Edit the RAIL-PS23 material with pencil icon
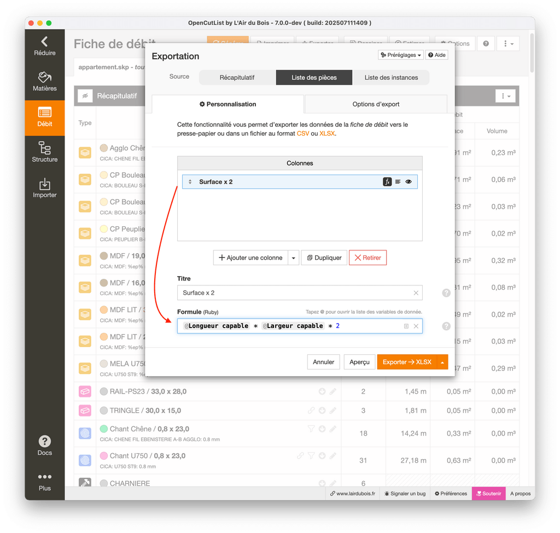This screenshot has height=533, width=560. pyautogui.click(x=333, y=391)
